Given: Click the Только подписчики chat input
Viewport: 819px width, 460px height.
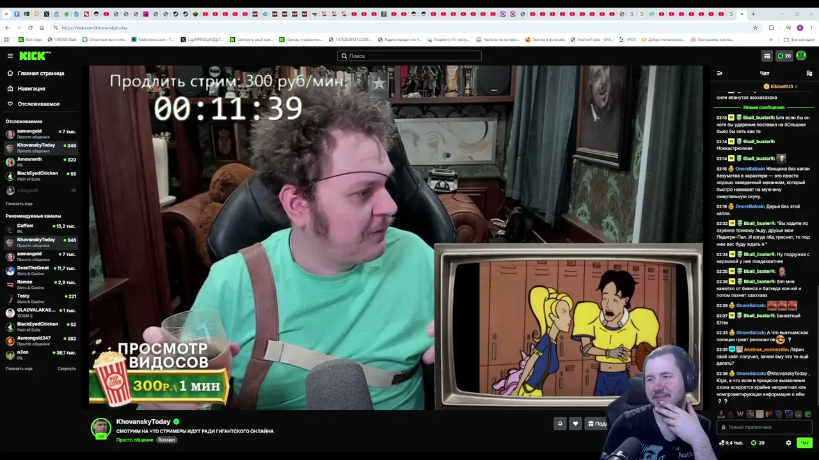Looking at the screenshot, I should click(765, 427).
